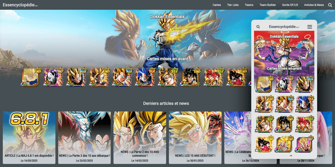
Task: Open Team Builder from the navigation
Action: (x=268, y=5)
